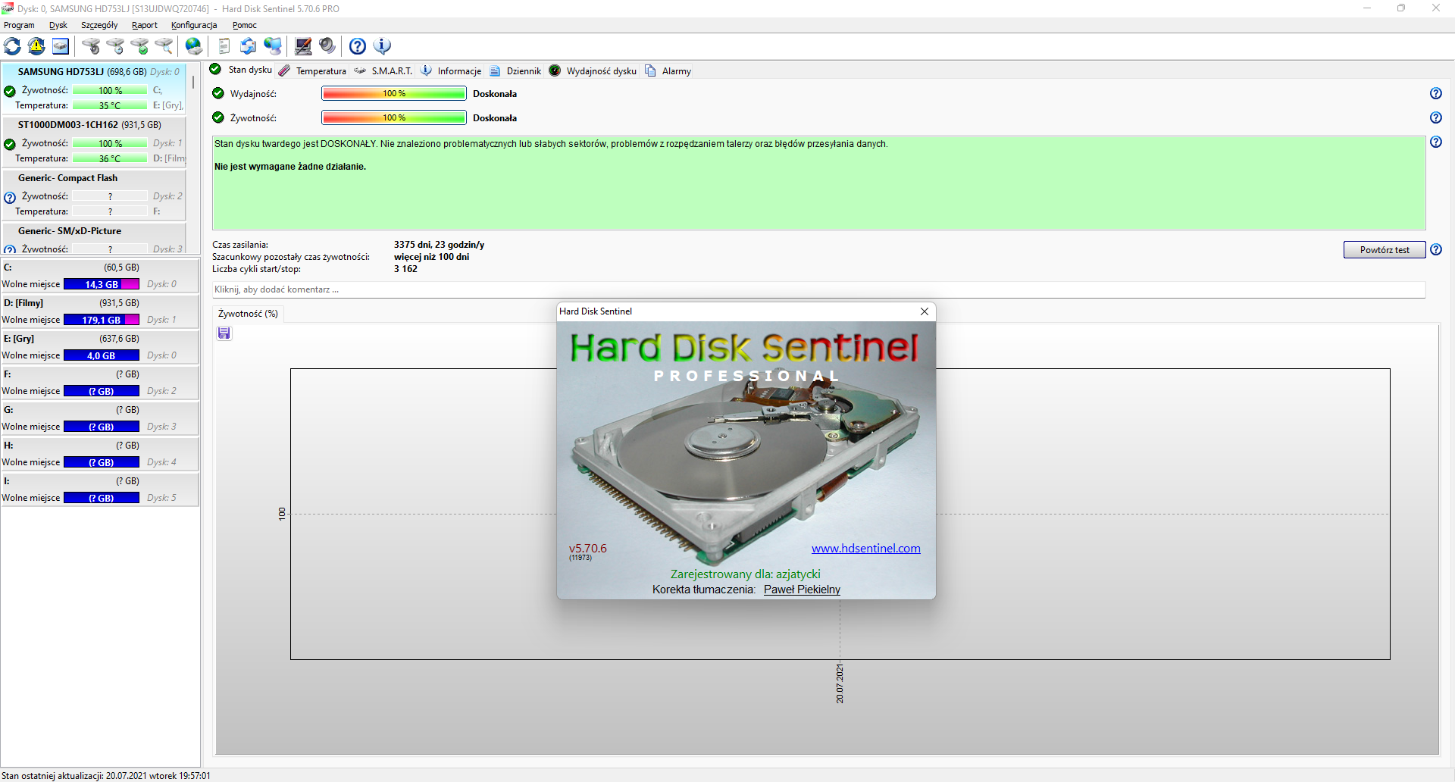Viewport: 1455px width, 782px height.
Task: Open the report notepad toolbar icon
Action: 224,46
